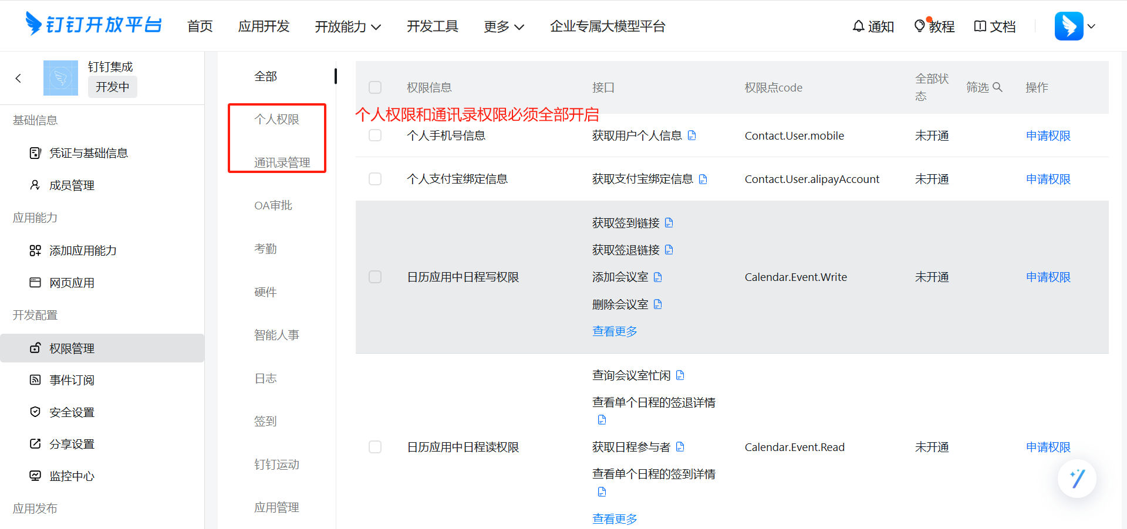This screenshot has height=529, width=1127.
Task: Open doc icon beside 获取用户个人信息
Action: point(692,135)
